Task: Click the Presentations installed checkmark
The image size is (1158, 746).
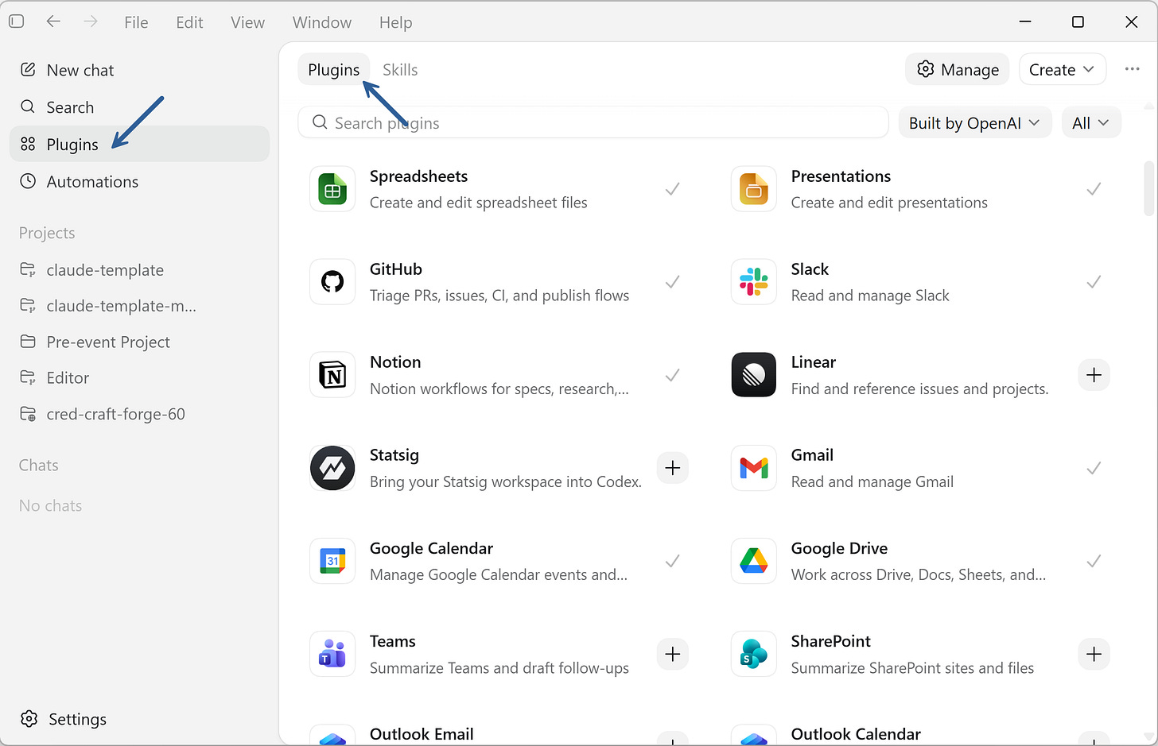Action: [x=1094, y=189]
